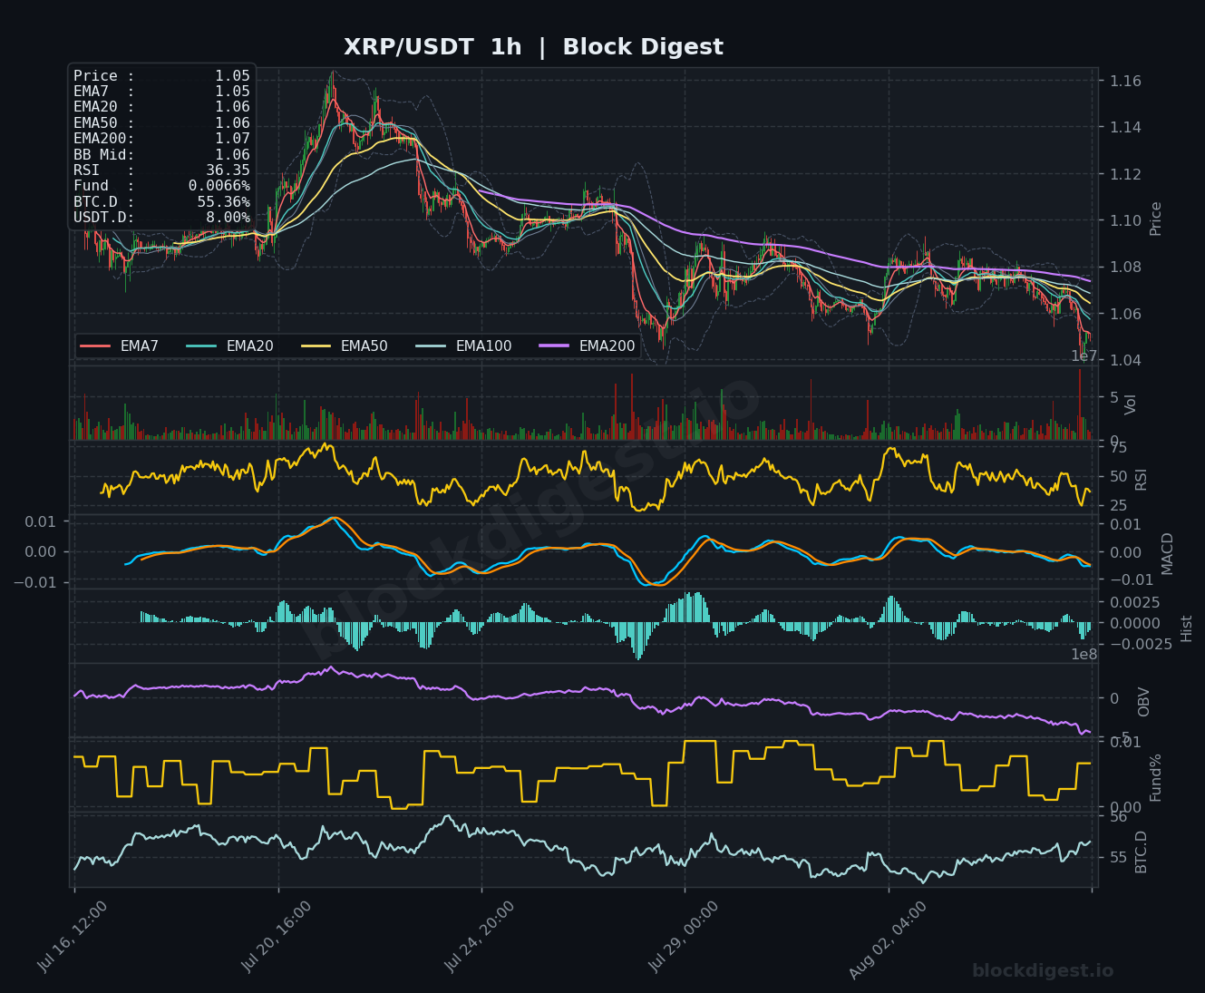
Task: Click the EMA7 value row in stats box
Action: coord(161,92)
